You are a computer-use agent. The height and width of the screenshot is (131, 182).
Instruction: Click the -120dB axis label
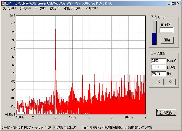(x=10, y=114)
